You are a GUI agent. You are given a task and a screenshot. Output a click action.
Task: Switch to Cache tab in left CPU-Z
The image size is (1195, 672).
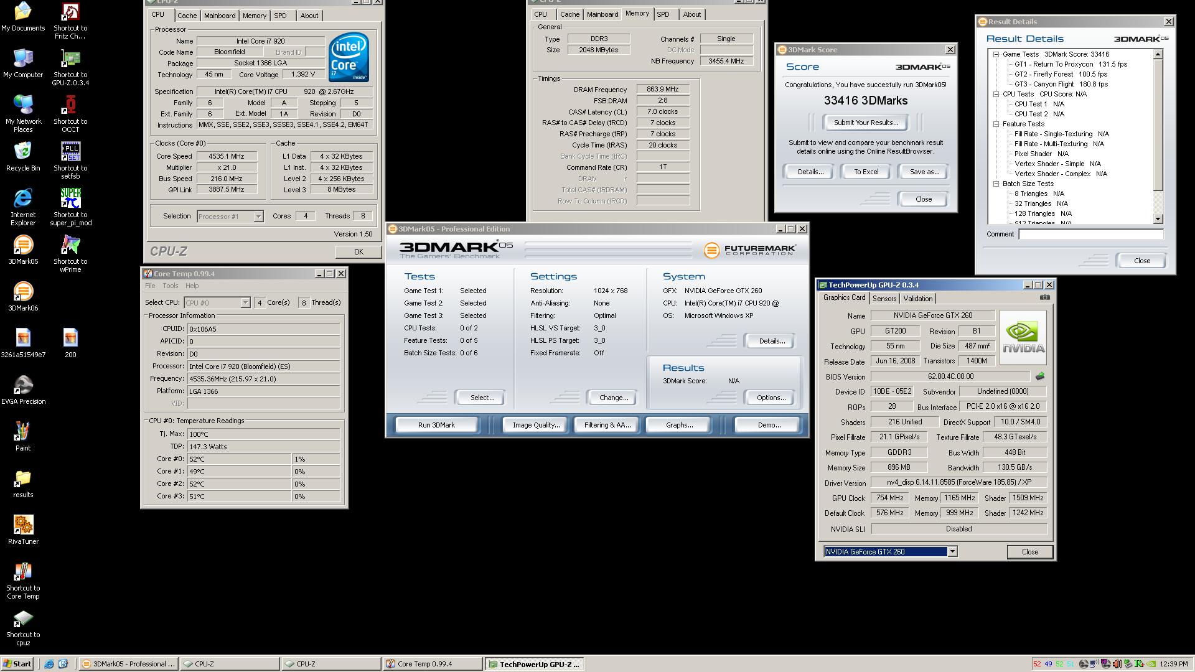(187, 16)
